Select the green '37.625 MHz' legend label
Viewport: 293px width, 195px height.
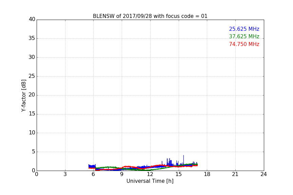(244, 36)
